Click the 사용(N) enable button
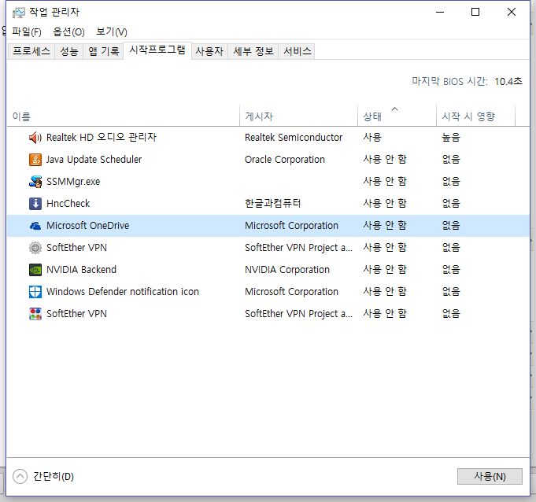 tap(490, 476)
